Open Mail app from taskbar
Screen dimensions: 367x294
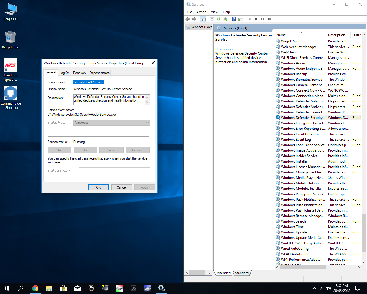coord(77,288)
